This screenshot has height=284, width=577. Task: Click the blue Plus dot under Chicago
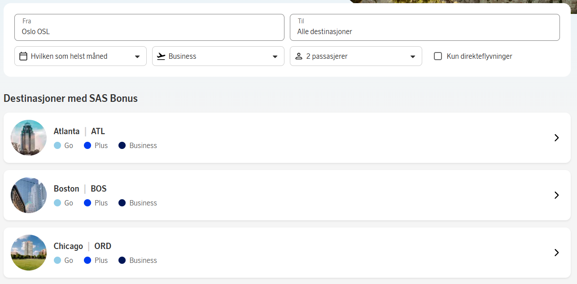pyautogui.click(x=87, y=260)
